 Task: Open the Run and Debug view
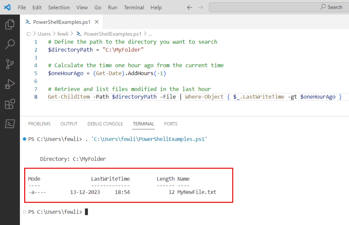click(10, 84)
